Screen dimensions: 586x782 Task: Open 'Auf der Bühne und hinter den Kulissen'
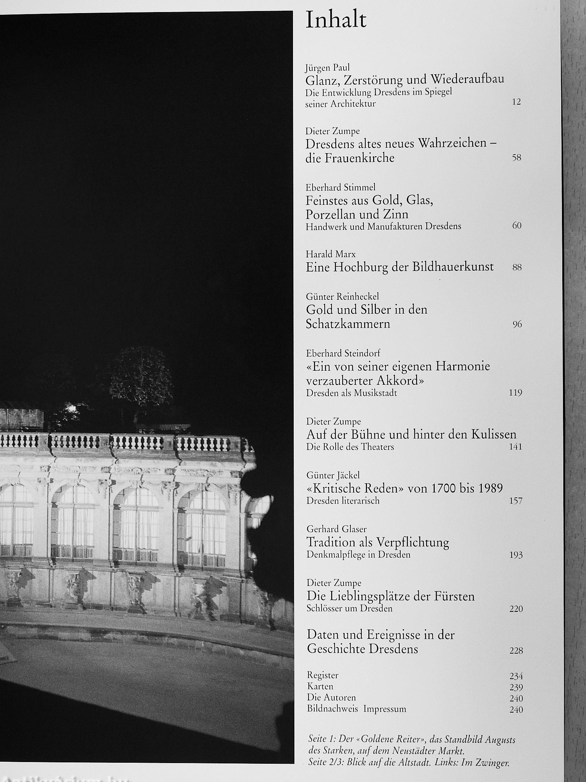[x=411, y=434]
